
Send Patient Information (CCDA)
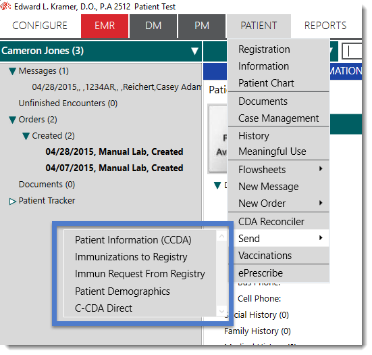click(x=140, y=240)
